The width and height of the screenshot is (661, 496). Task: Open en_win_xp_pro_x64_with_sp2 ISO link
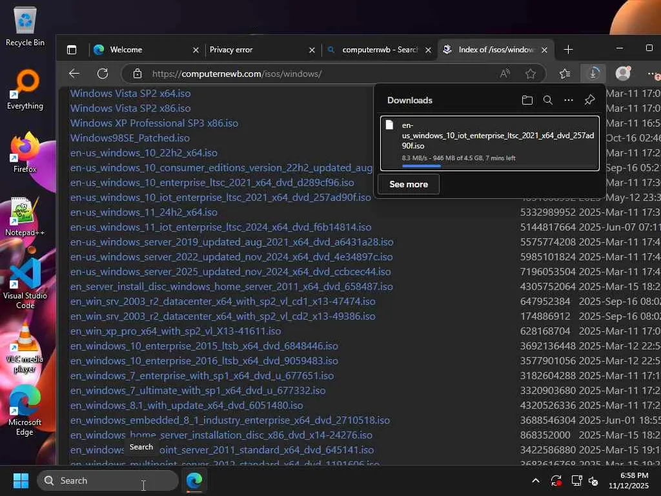click(x=176, y=331)
